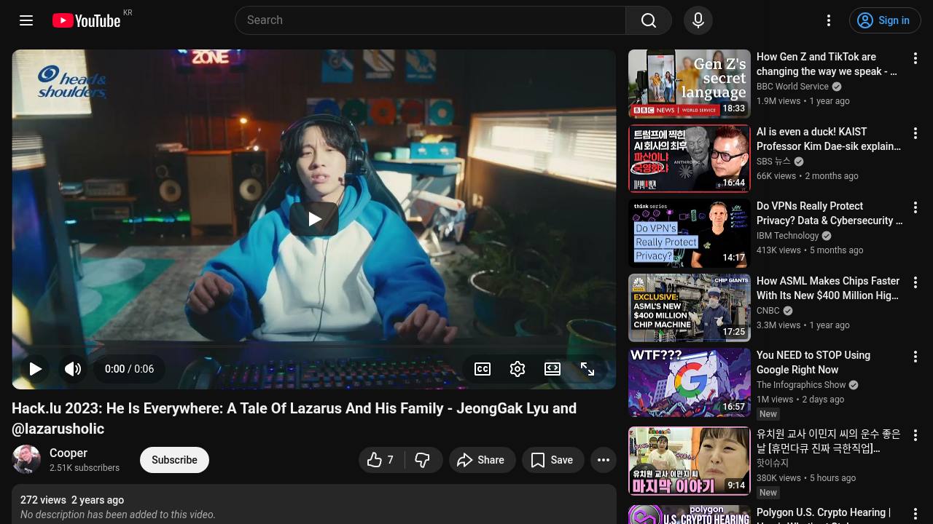Save video to a playlist
The image size is (933, 524).
pos(553,460)
